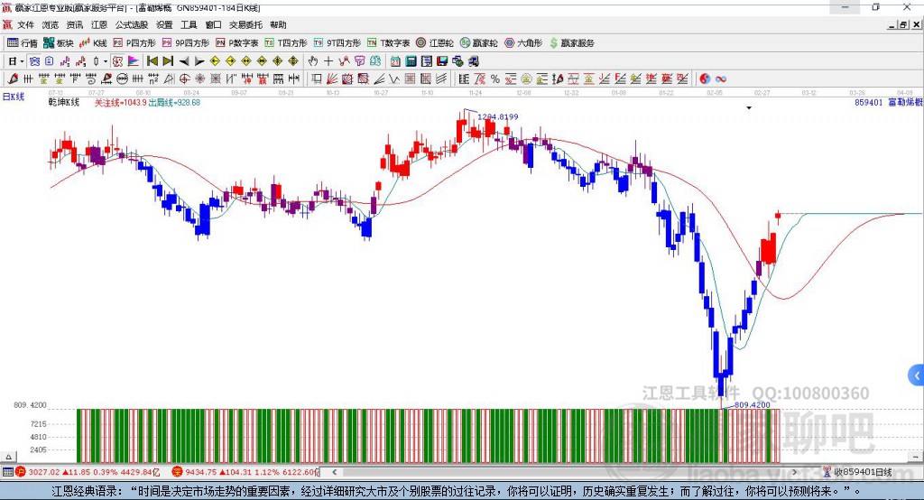
Task: Open the 交易委托 menu
Action: pyautogui.click(x=245, y=24)
